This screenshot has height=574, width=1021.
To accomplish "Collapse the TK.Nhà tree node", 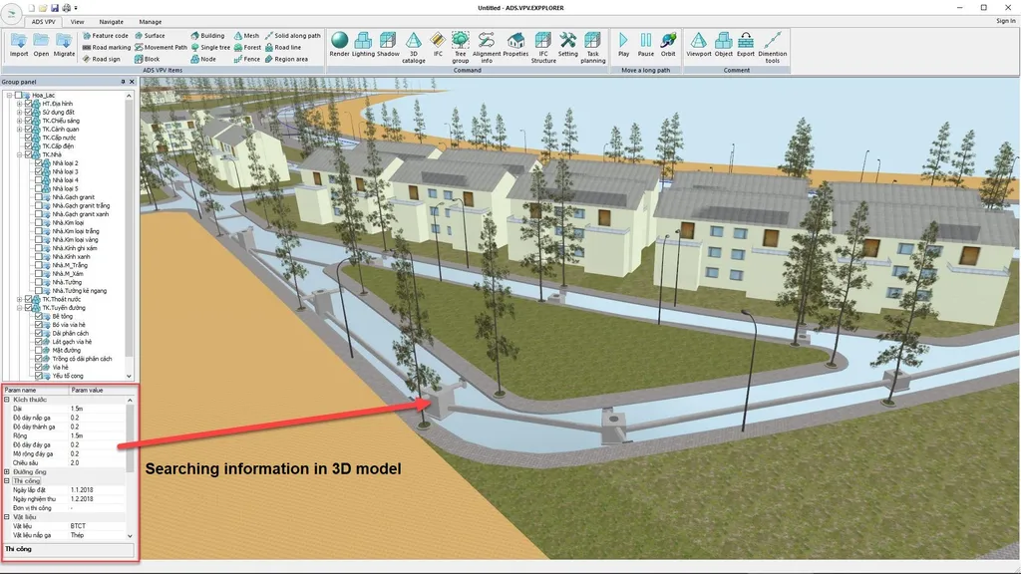I will click(x=20, y=154).
